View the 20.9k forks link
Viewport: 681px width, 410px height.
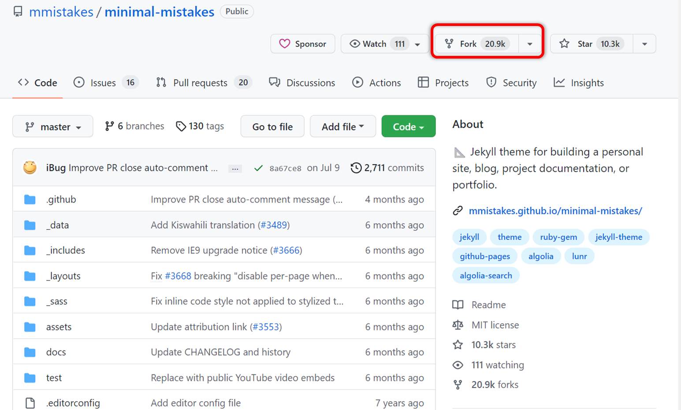click(x=485, y=385)
